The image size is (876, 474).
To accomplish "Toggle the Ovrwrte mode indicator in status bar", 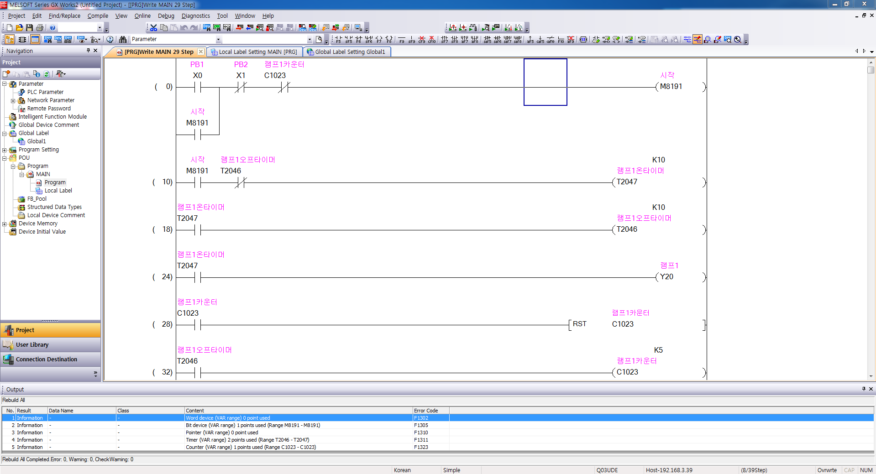I will (827, 470).
